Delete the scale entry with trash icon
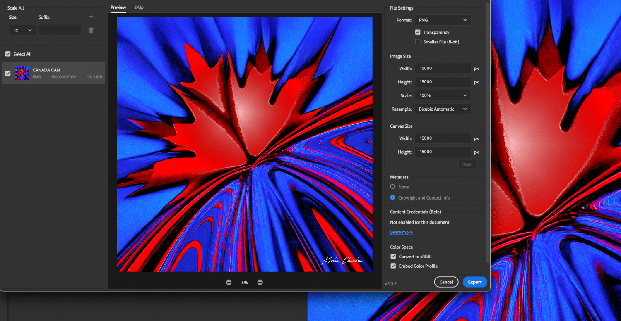621x321 pixels. 91,30
